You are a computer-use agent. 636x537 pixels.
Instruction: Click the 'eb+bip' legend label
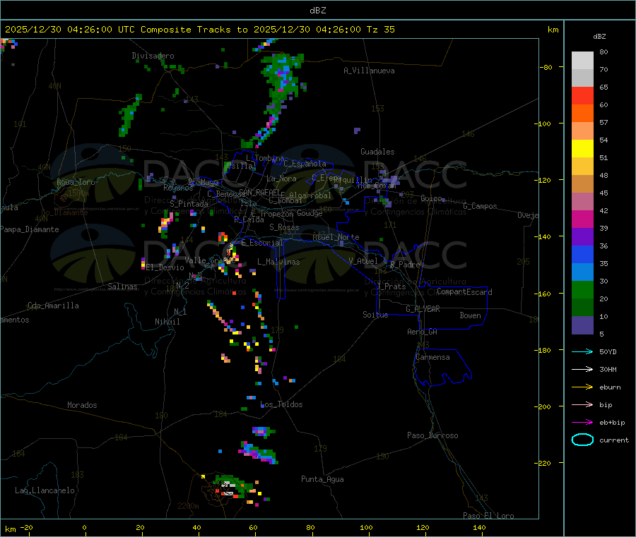pos(612,423)
